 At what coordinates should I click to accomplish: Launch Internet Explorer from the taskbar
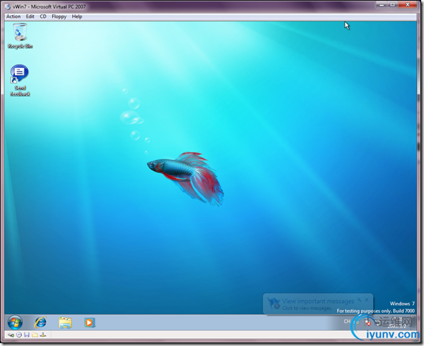point(41,322)
